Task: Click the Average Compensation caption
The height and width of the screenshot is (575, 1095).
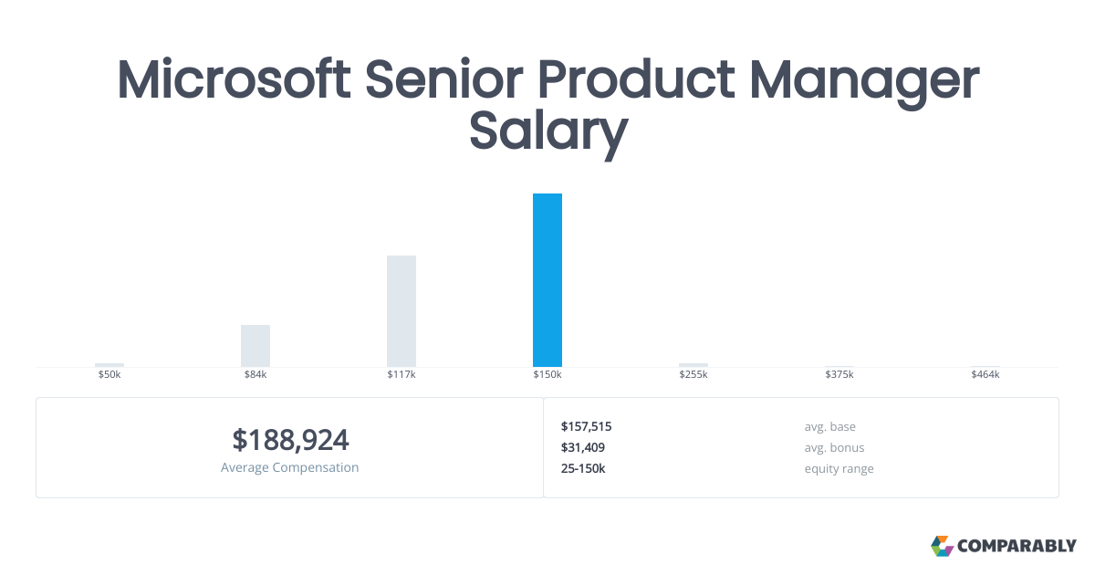Action: coord(290,467)
